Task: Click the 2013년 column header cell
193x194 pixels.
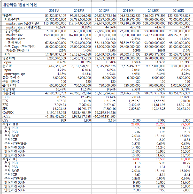Action: click(104, 11)
